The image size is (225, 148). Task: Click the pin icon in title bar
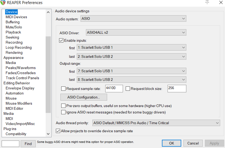(x=207, y=2)
